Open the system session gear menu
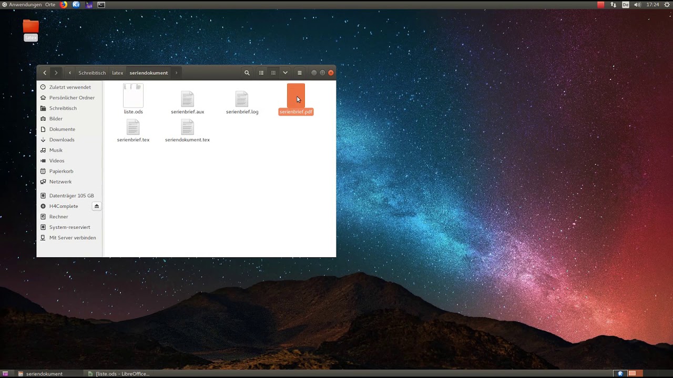 coord(667,5)
